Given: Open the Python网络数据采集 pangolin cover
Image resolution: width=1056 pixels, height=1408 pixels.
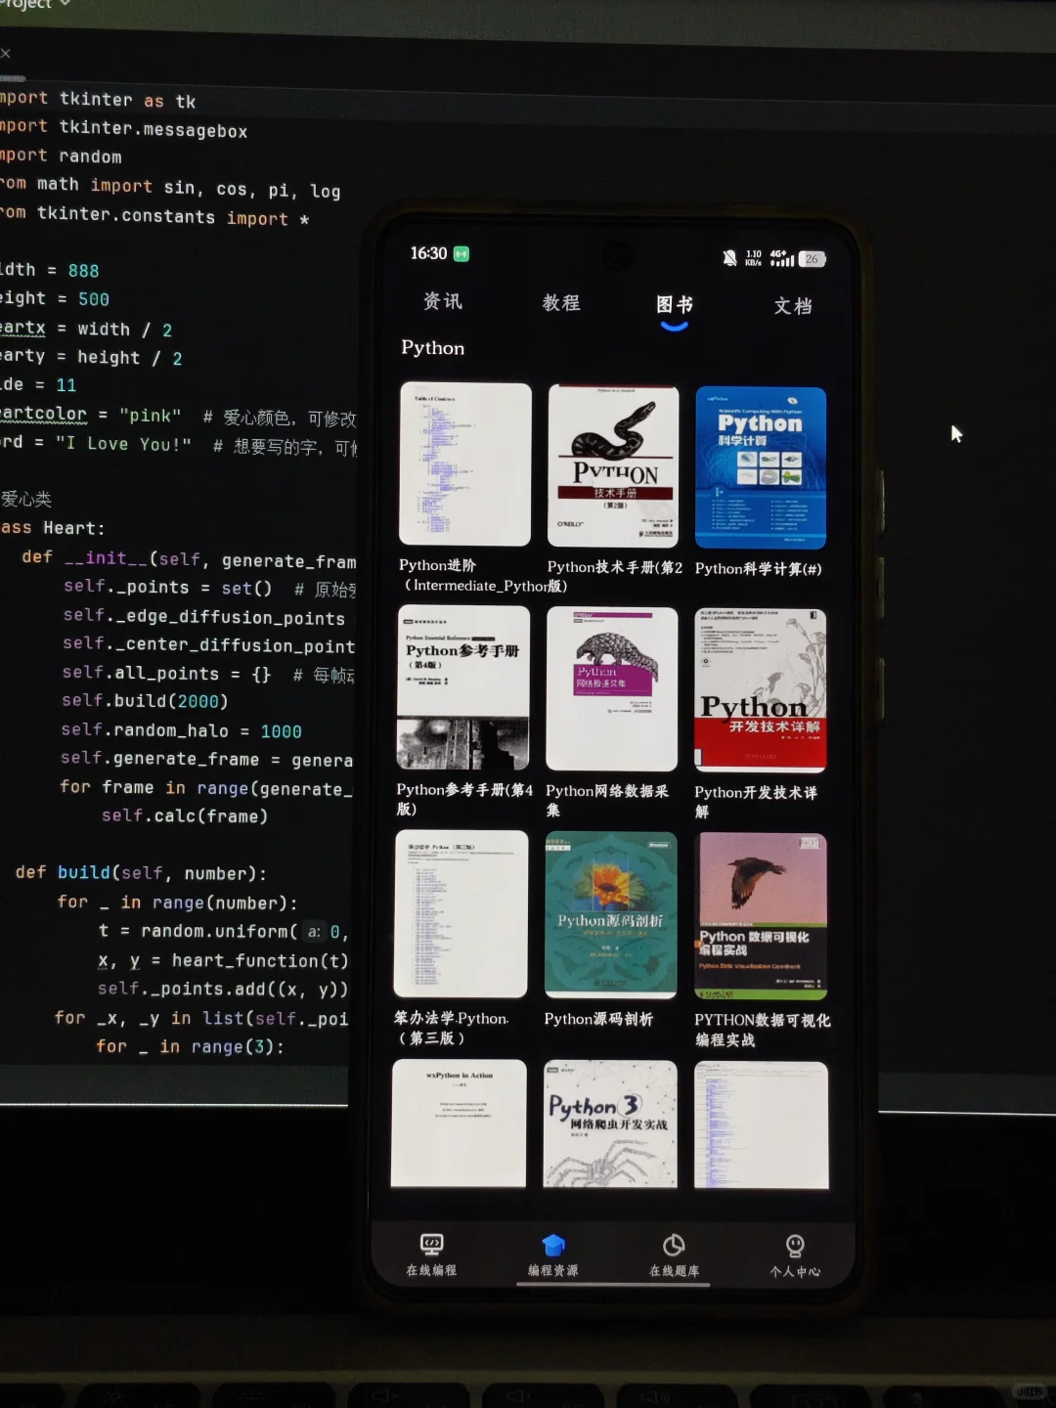Looking at the screenshot, I should [612, 689].
